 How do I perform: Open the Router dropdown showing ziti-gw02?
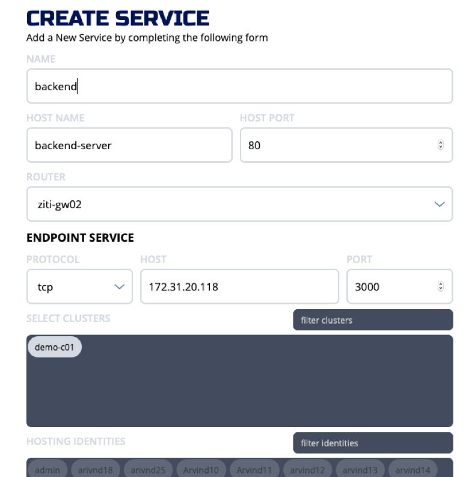239,205
